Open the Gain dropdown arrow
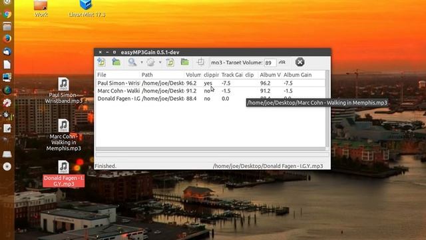The image size is (426, 240). tap(160, 62)
